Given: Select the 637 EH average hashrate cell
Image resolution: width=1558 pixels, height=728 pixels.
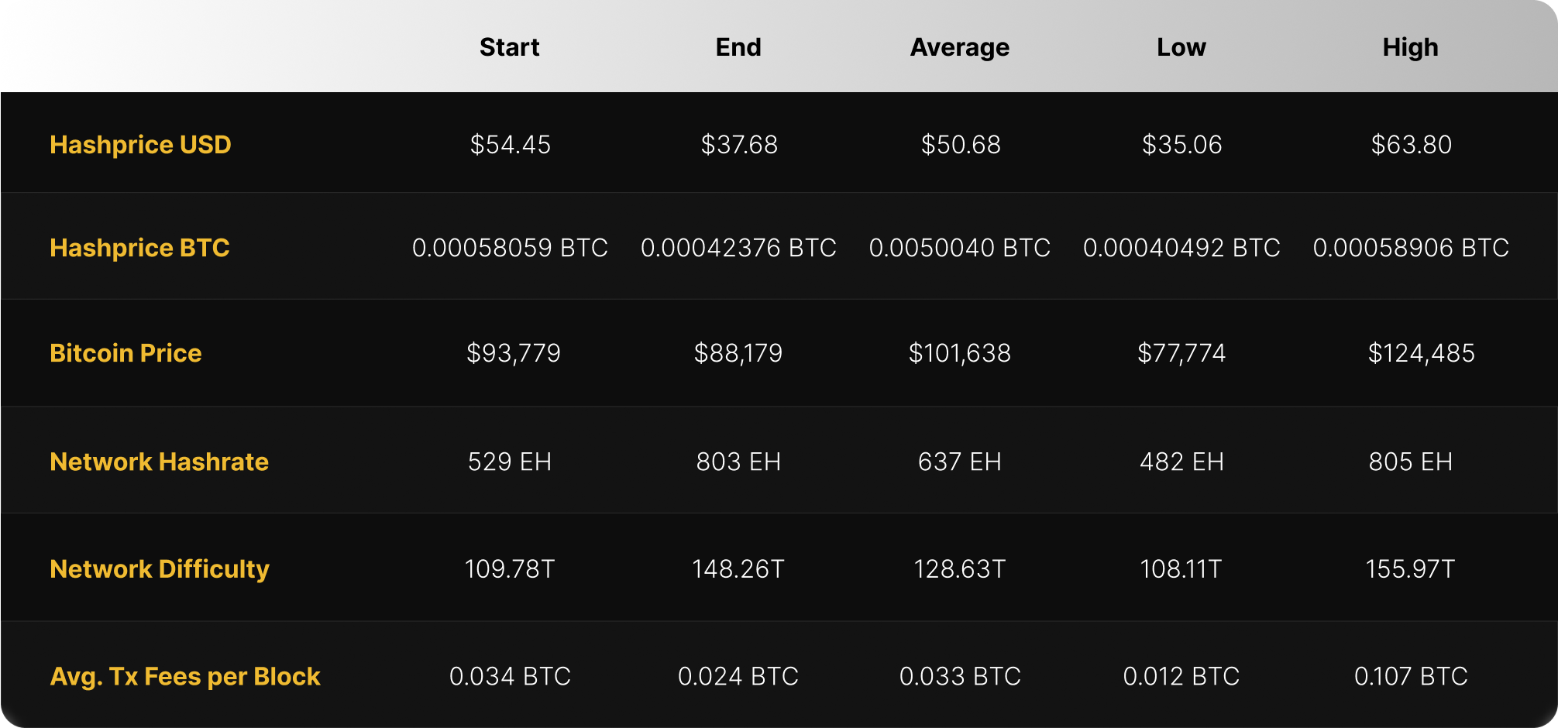Looking at the screenshot, I should 959,462.
